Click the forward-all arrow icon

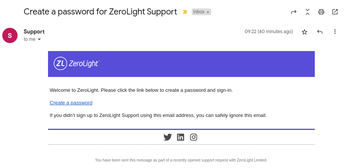(293, 12)
